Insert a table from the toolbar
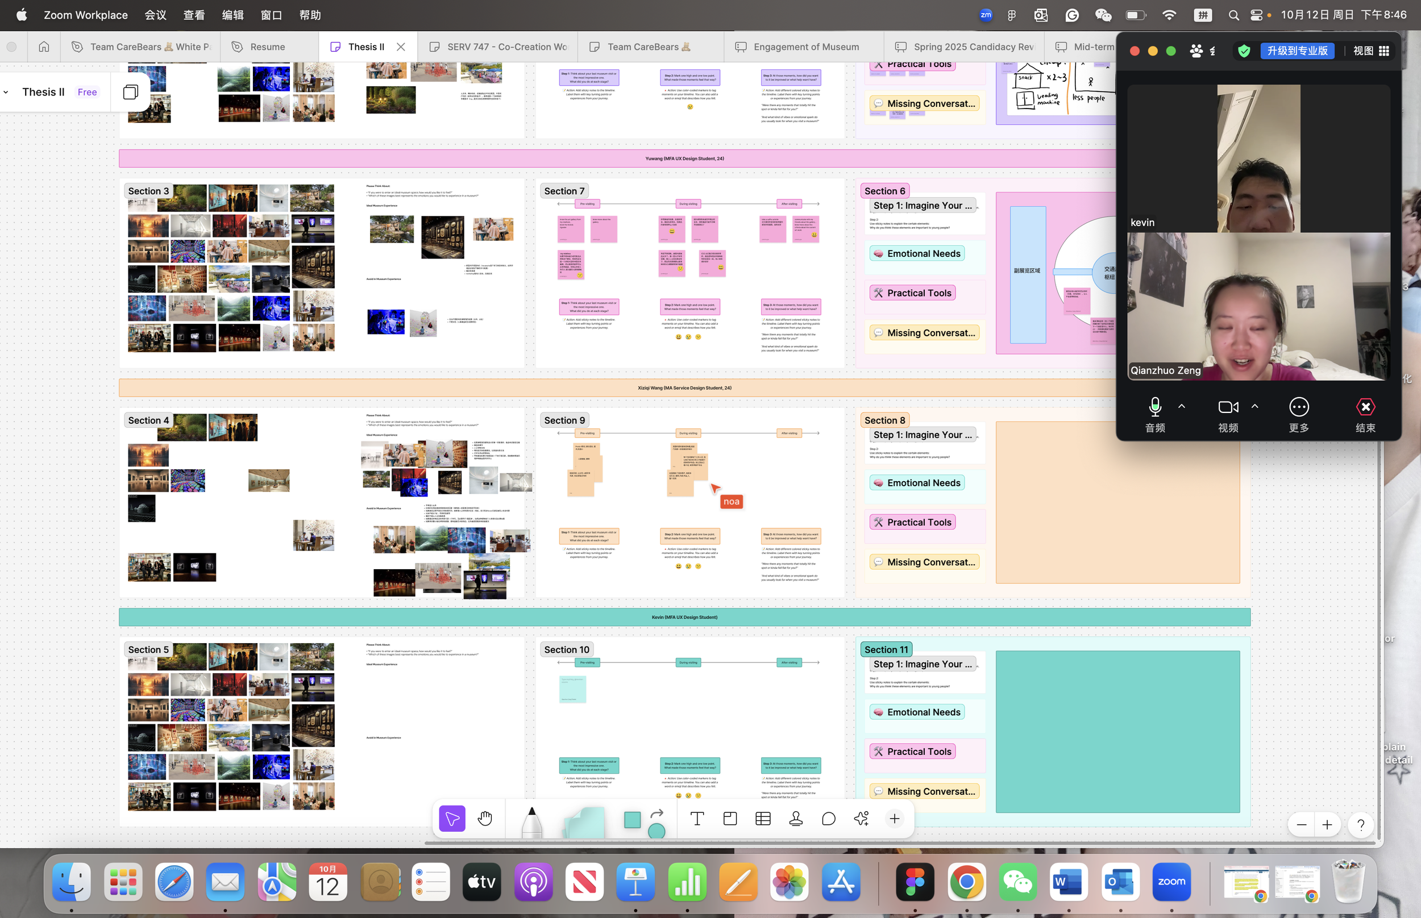Viewport: 1421px width, 918px height. point(763,819)
